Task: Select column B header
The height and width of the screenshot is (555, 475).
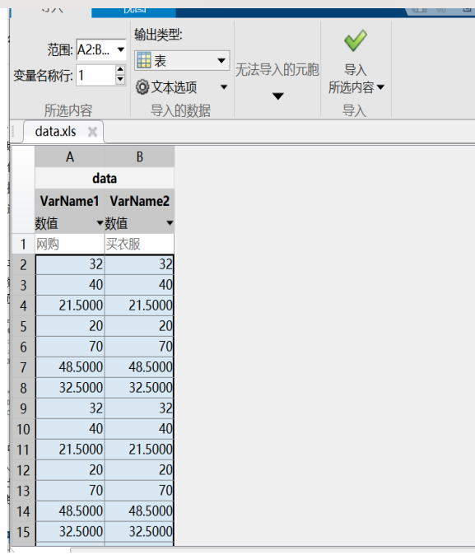Action: (x=139, y=156)
